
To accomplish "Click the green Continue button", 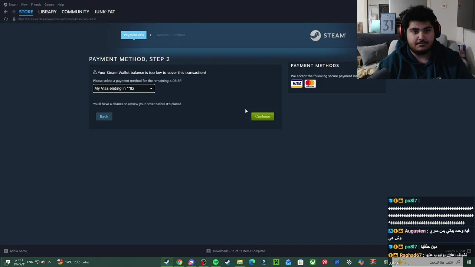I will click(262, 116).
